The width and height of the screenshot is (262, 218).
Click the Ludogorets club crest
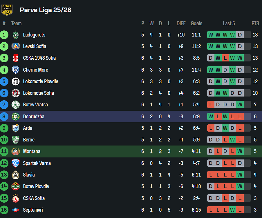tap(15, 35)
